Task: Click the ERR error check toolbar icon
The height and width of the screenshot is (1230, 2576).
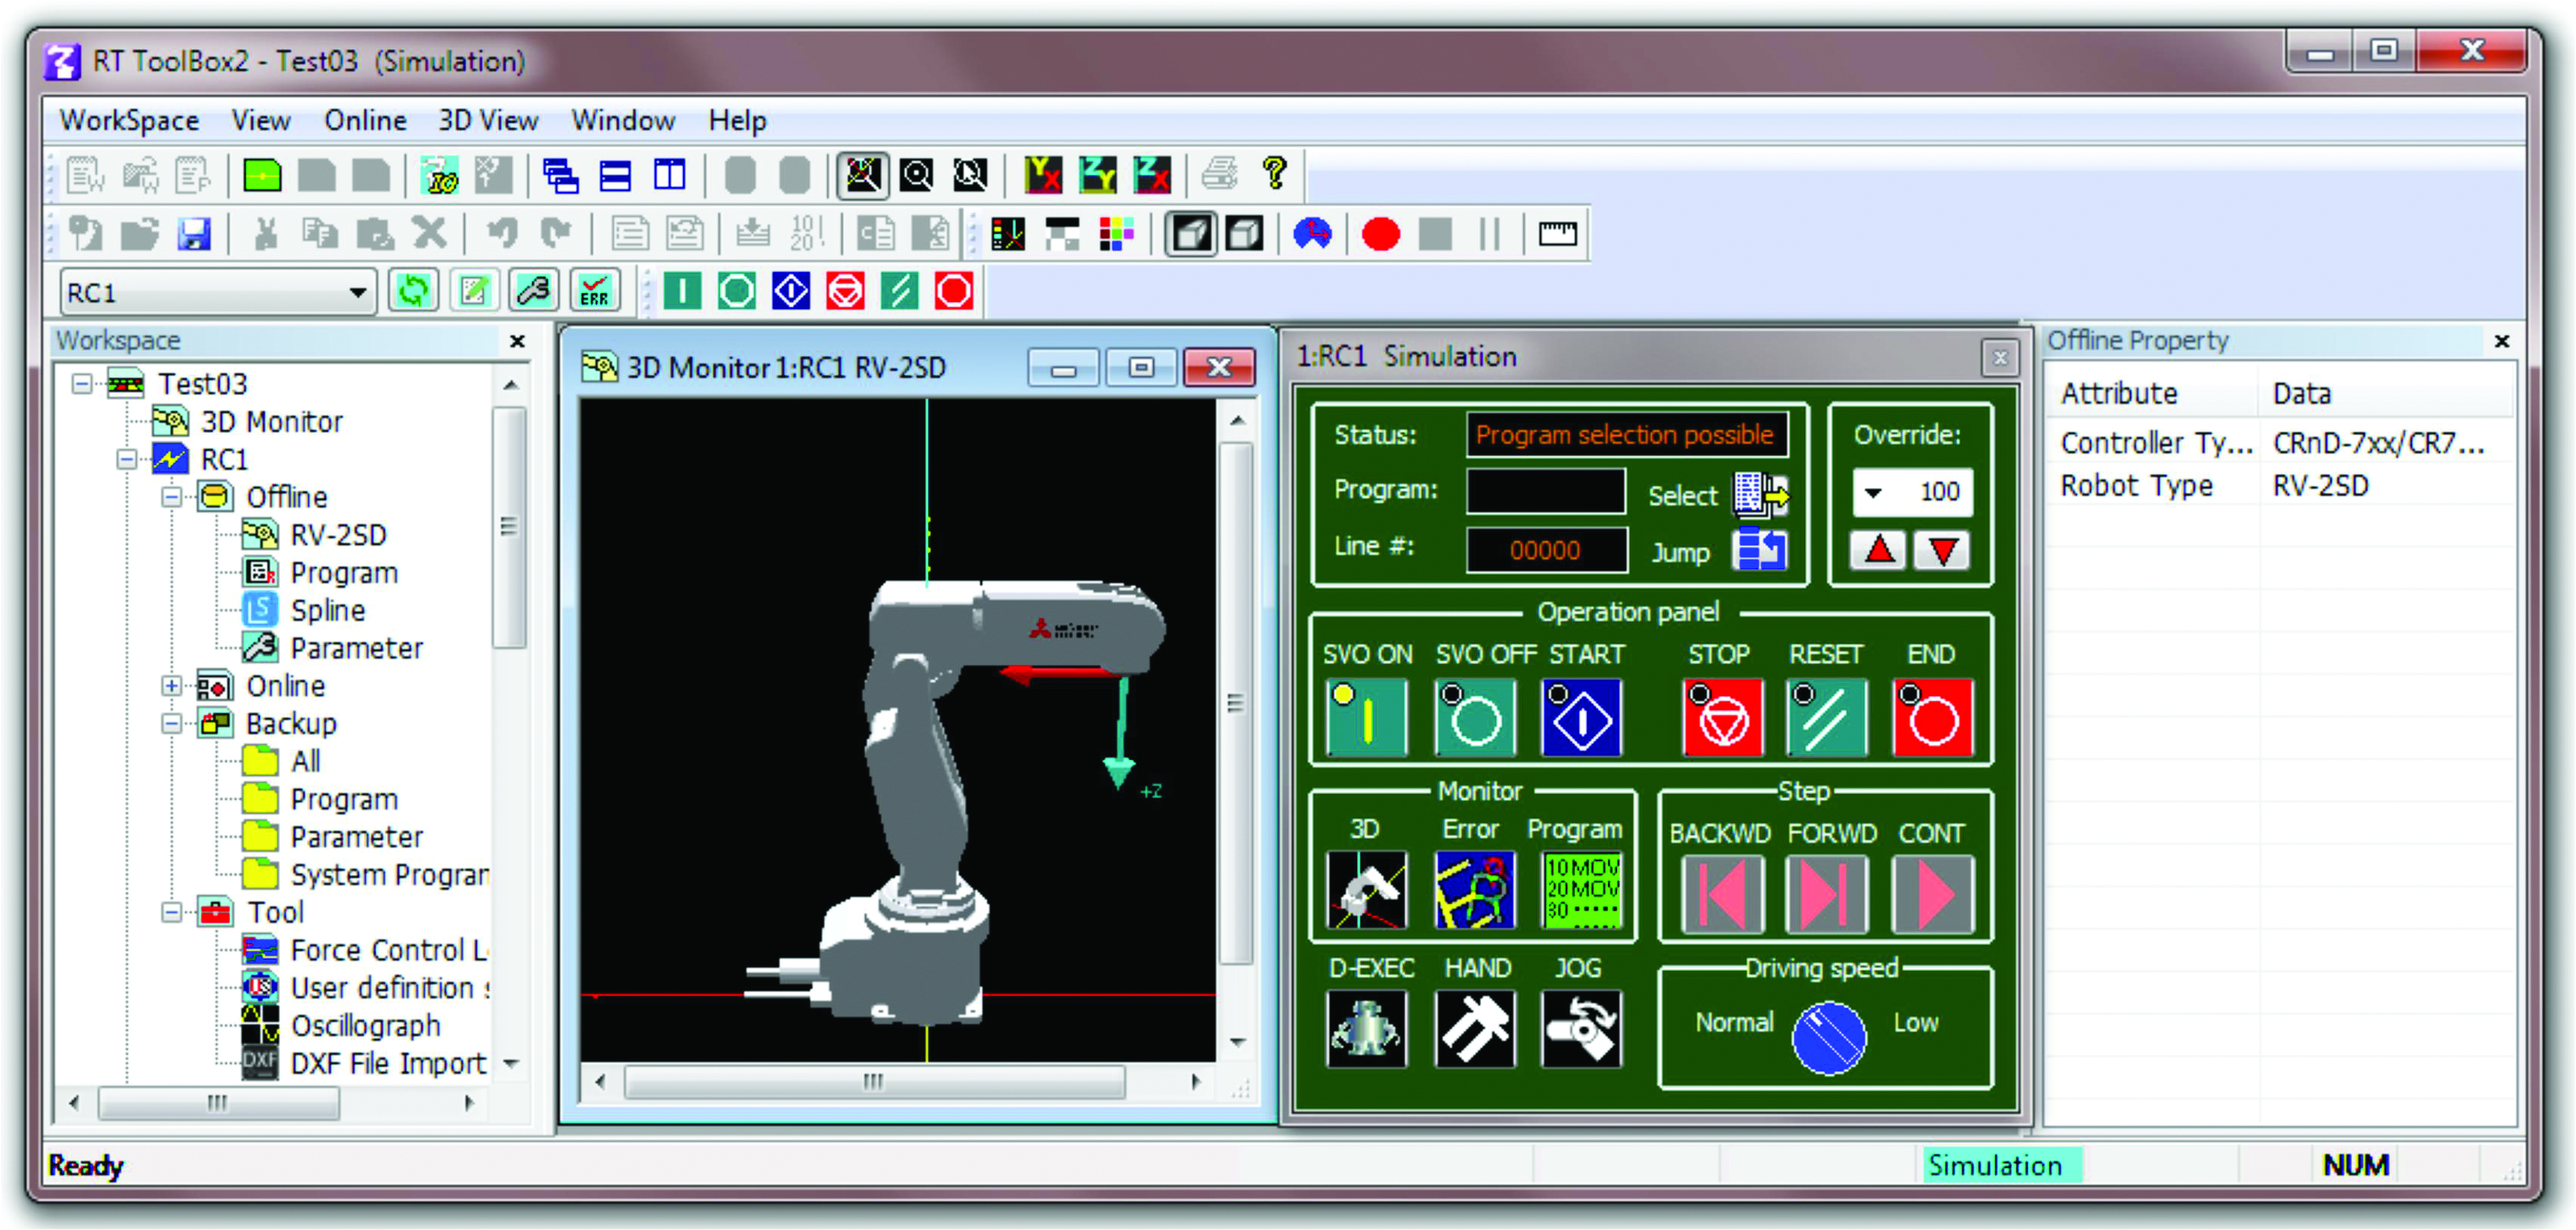Action: click(595, 291)
